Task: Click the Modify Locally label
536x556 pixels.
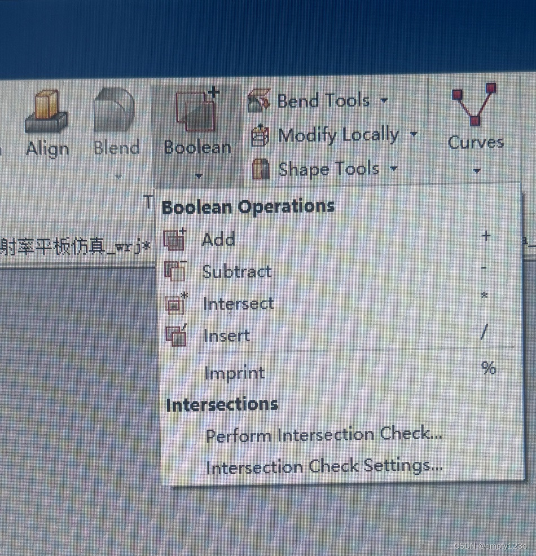Action: pos(339,135)
